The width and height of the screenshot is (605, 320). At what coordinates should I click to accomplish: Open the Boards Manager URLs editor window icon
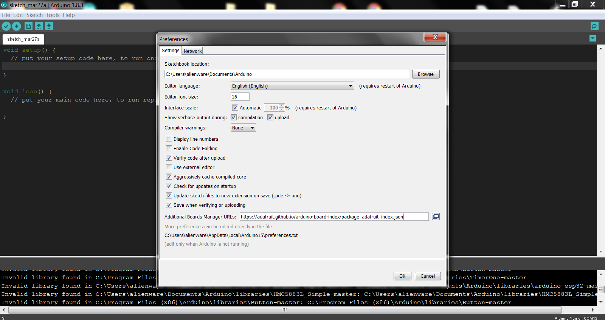[436, 217]
